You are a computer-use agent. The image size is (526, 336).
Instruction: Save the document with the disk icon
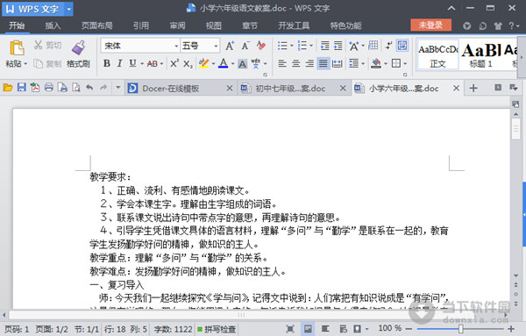click(22, 88)
